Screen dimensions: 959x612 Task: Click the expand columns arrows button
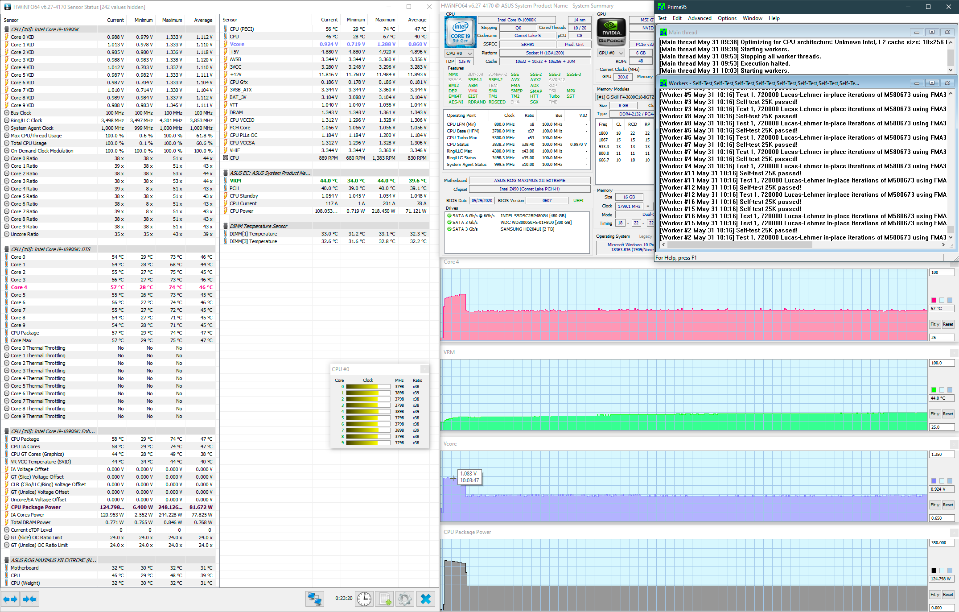10,599
